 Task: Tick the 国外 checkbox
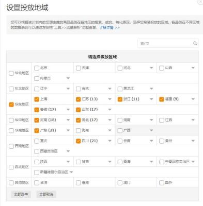point(162,182)
